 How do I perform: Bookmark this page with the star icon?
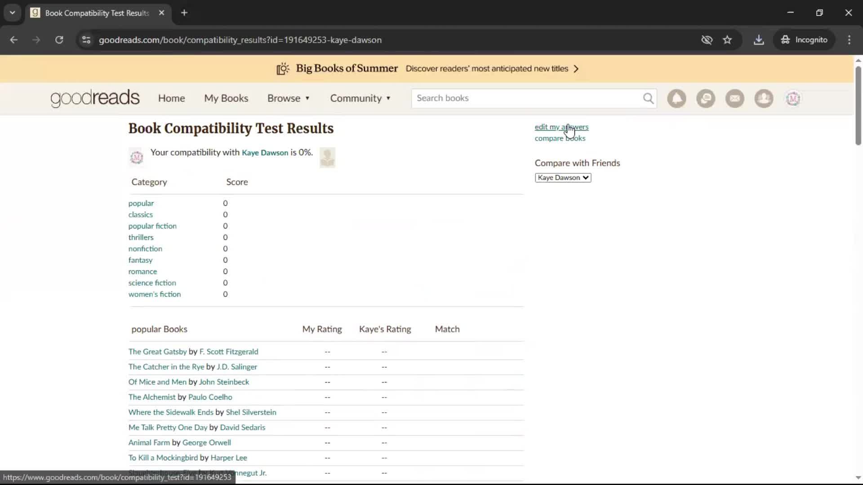tap(727, 40)
